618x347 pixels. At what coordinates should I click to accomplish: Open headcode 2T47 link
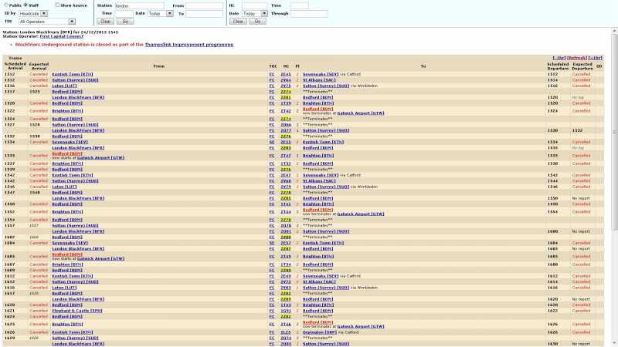[x=286, y=156]
